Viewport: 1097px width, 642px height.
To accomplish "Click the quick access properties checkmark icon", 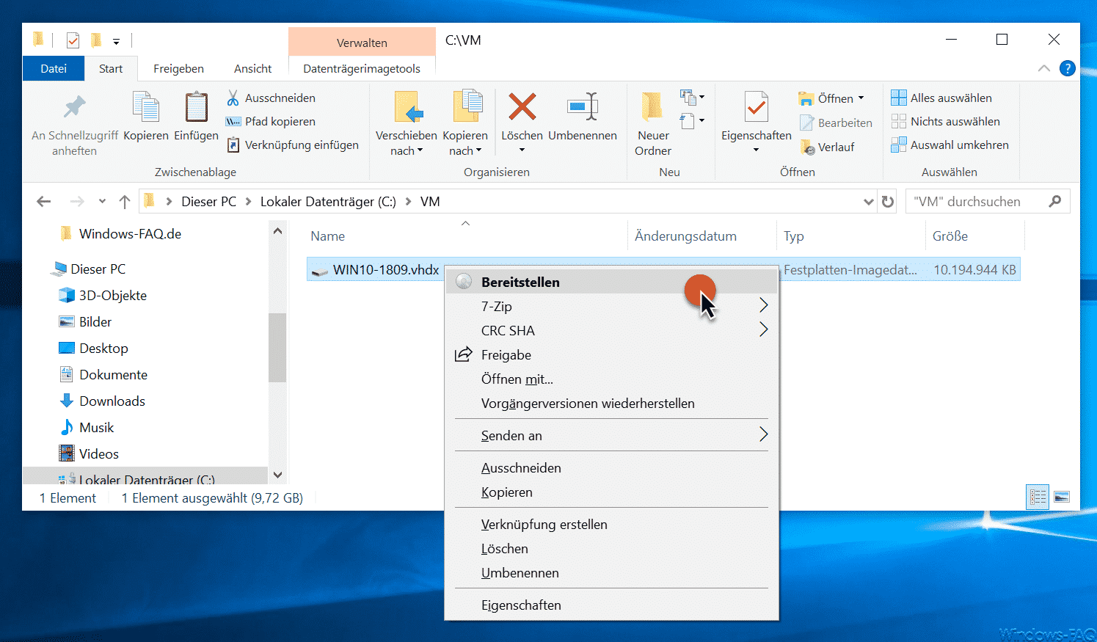I will point(73,40).
